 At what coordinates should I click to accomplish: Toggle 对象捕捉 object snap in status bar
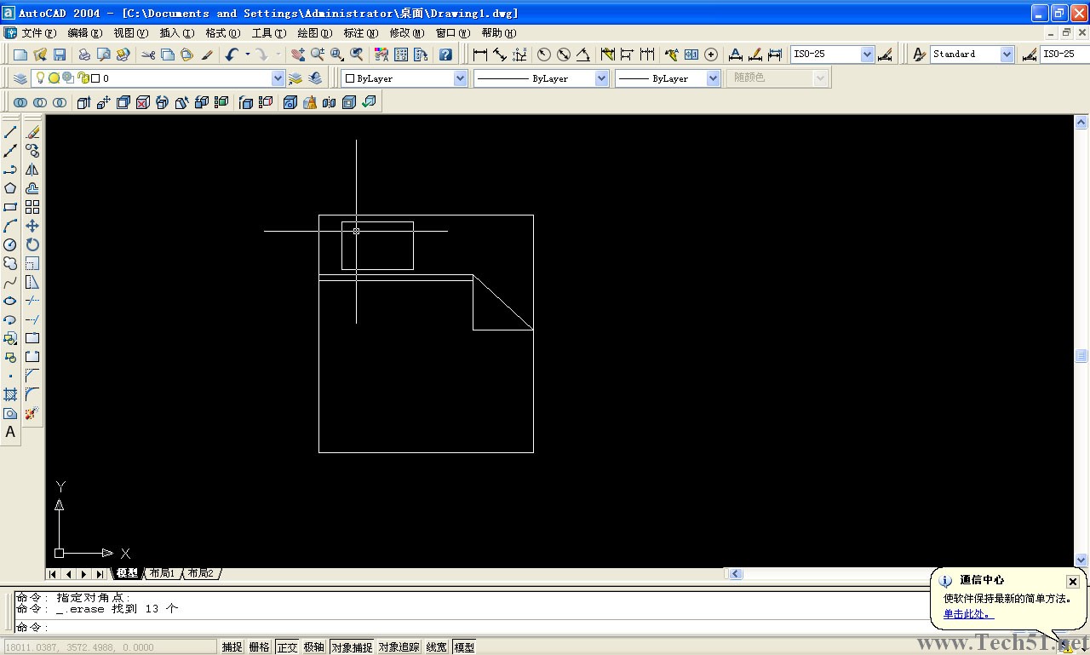(352, 647)
